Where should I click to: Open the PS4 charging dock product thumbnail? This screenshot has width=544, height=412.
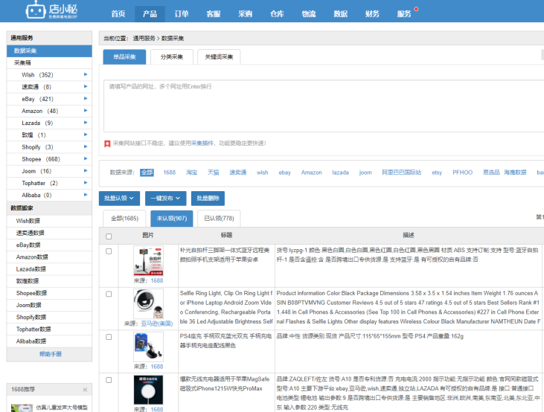[148, 347]
